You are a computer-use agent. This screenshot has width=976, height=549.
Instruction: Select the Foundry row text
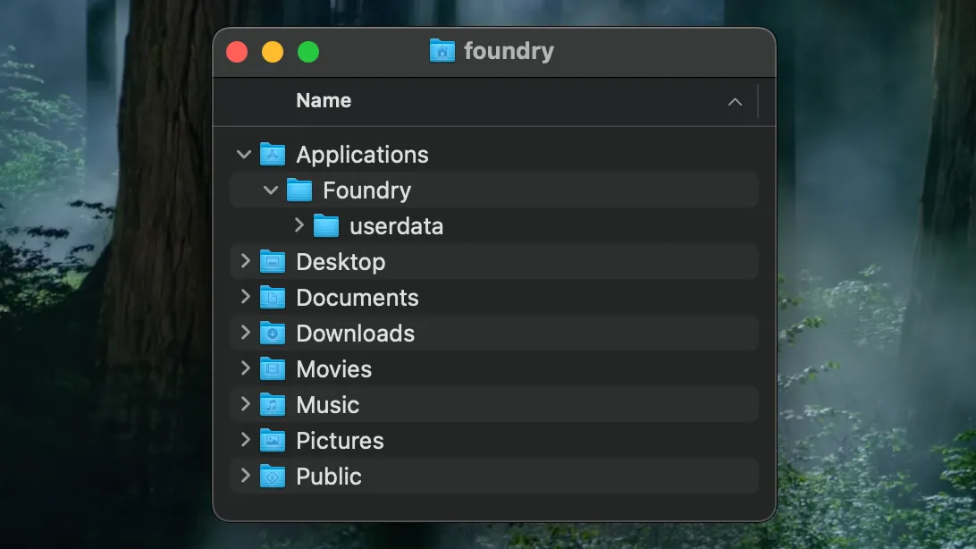(366, 190)
